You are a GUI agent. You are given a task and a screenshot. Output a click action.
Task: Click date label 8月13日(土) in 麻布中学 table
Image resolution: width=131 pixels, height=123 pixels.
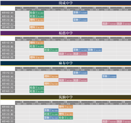click(x=8, y=80)
